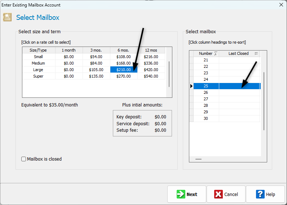Click the 12 mos column header

point(151,50)
